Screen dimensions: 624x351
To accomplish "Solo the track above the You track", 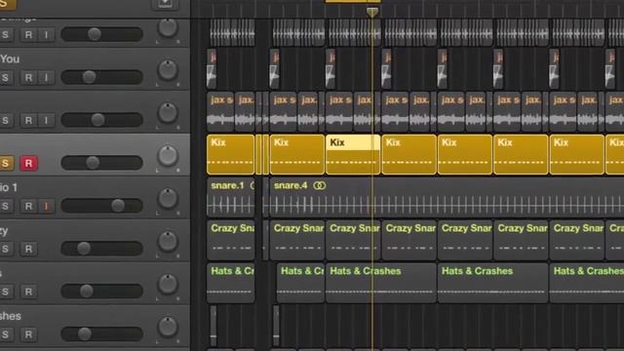I will (x=5, y=35).
